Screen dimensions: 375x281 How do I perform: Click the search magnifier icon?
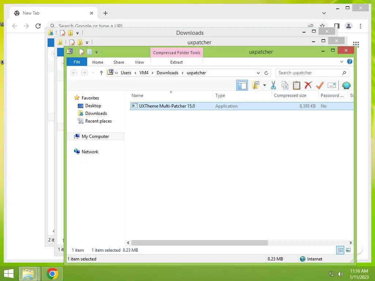point(344,73)
